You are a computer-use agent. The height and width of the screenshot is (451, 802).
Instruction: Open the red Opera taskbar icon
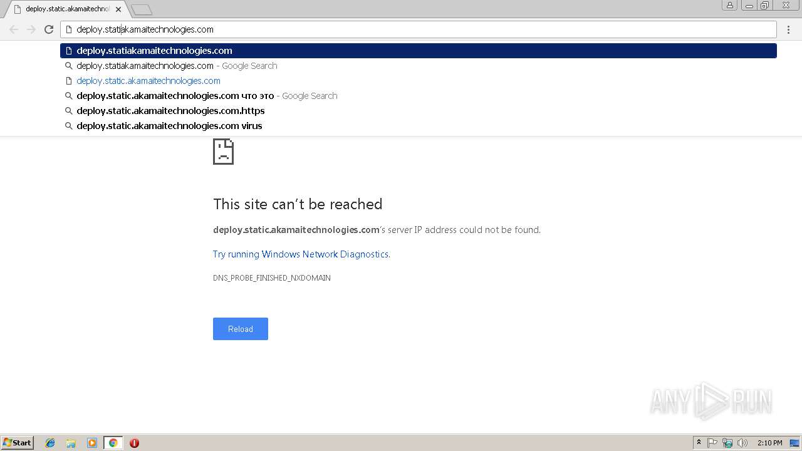134,443
